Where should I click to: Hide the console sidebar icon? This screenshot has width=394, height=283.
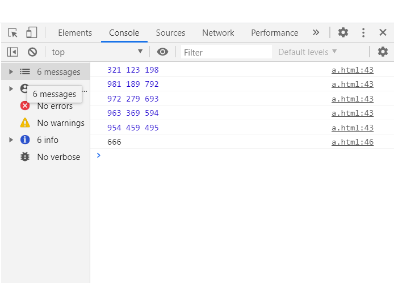pos(12,52)
